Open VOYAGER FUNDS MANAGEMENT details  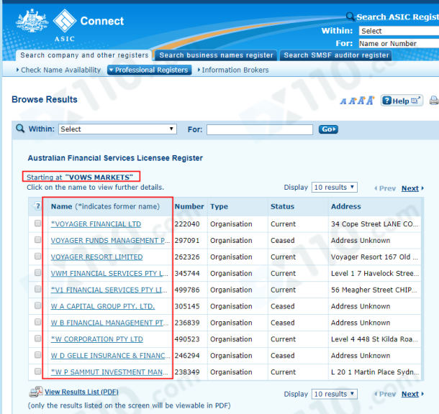coord(110,241)
